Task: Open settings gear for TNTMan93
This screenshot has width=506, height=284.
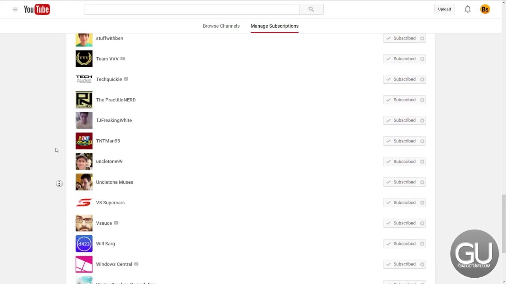Action: click(x=422, y=141)
